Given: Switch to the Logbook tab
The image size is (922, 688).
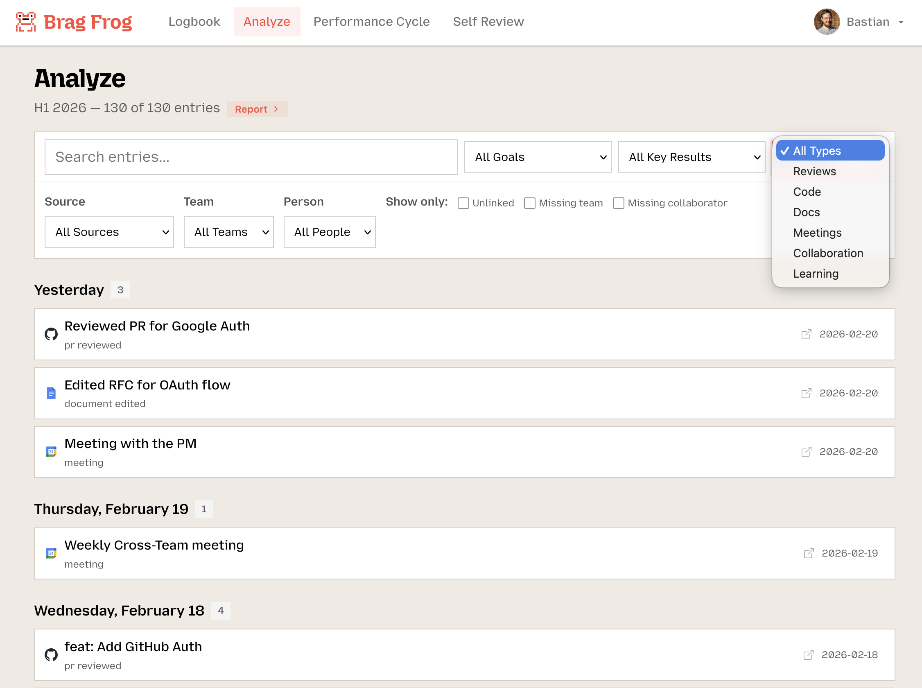Looking at the screenshot, I should click(194, 21).
